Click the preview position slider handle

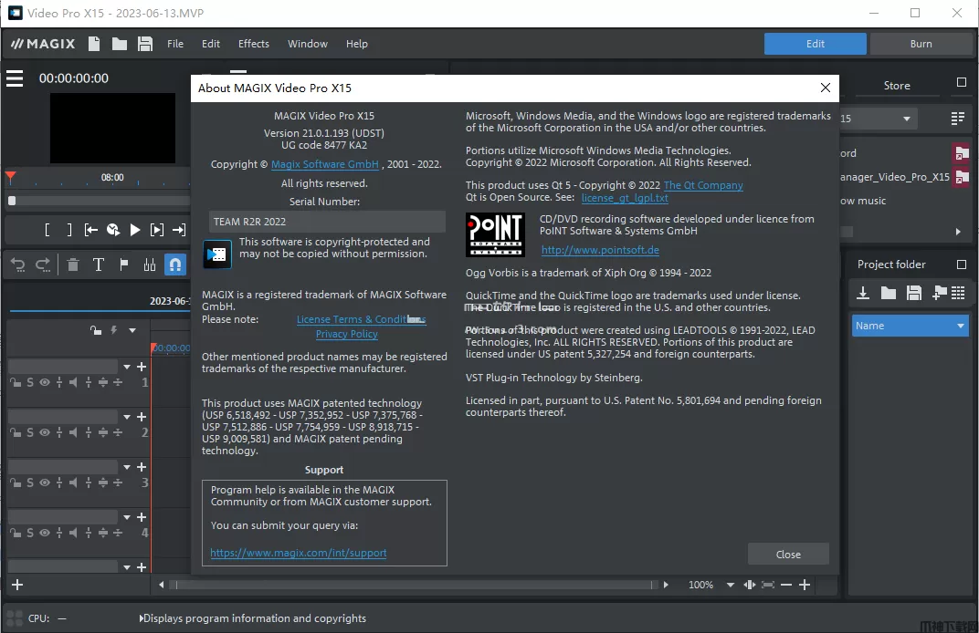[x=12, y=201]
